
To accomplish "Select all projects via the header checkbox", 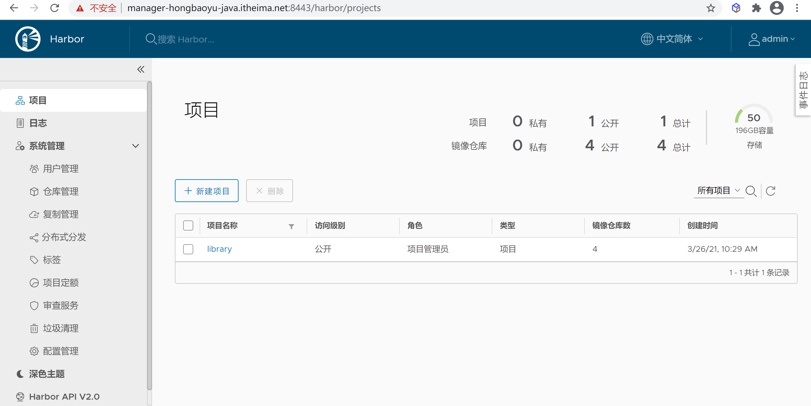I will (x=188, y=225).
